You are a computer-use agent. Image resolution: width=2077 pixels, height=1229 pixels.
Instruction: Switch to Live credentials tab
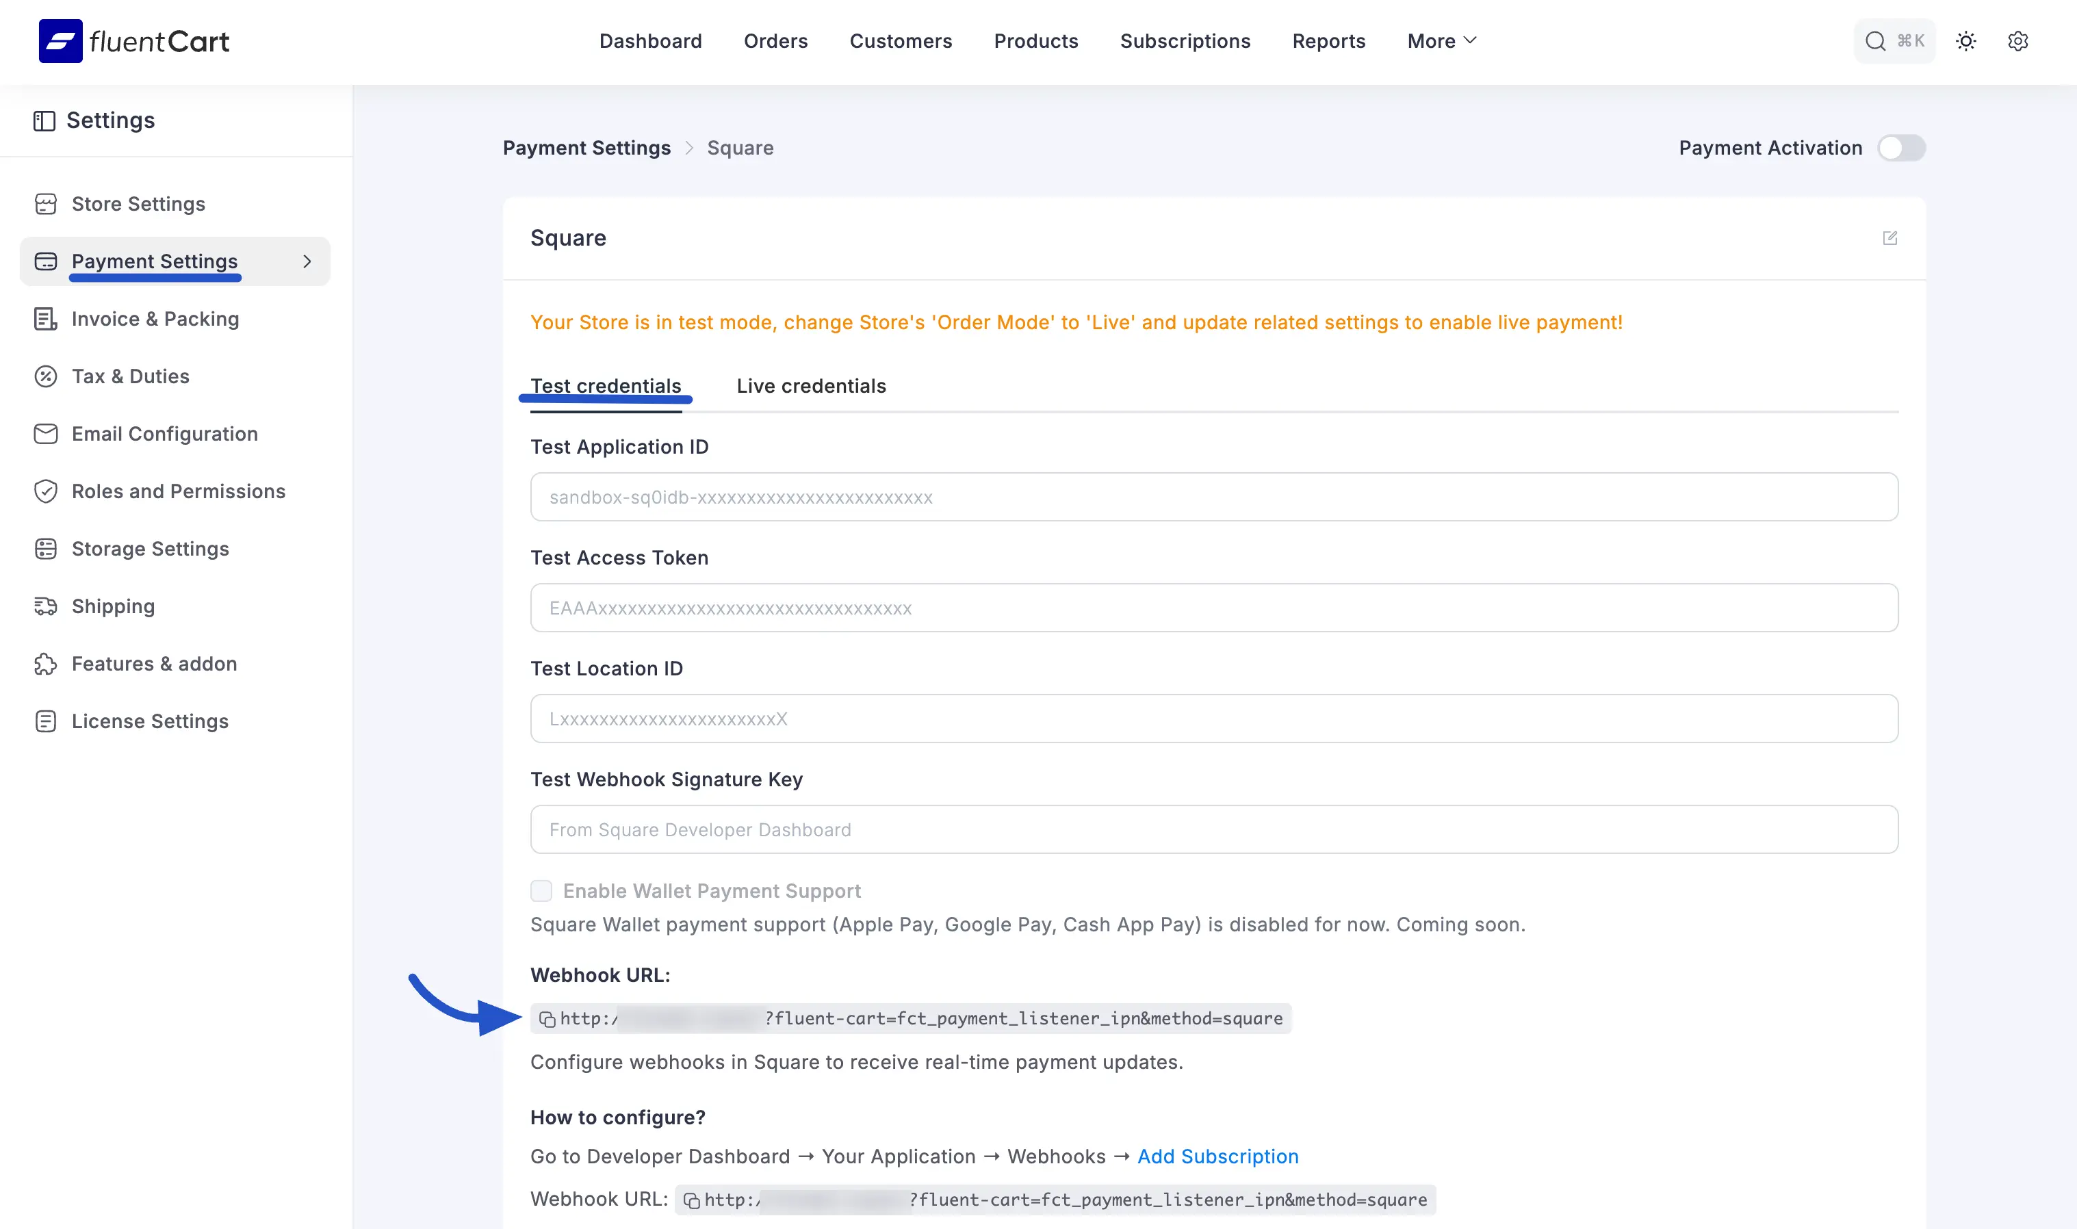click(x=811, y=386)
